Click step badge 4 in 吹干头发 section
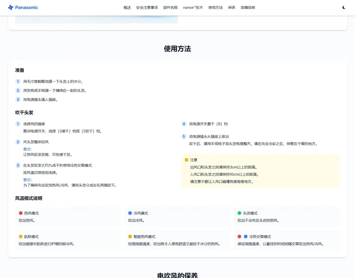Image resolution: width=355 pixels, height=278 pixels. tap(183, 124)
